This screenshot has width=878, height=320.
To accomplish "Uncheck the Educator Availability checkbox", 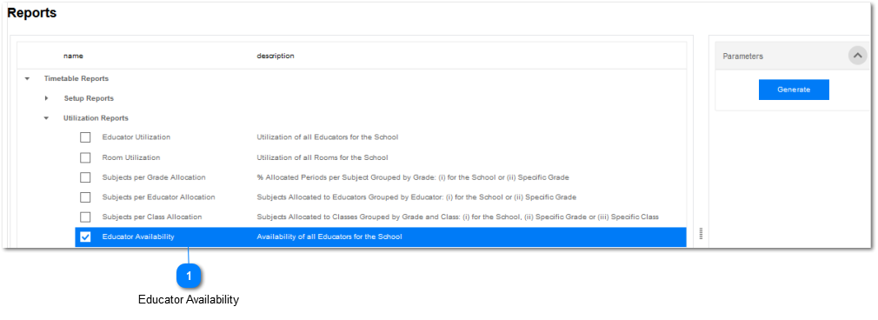I will (85, 237).
